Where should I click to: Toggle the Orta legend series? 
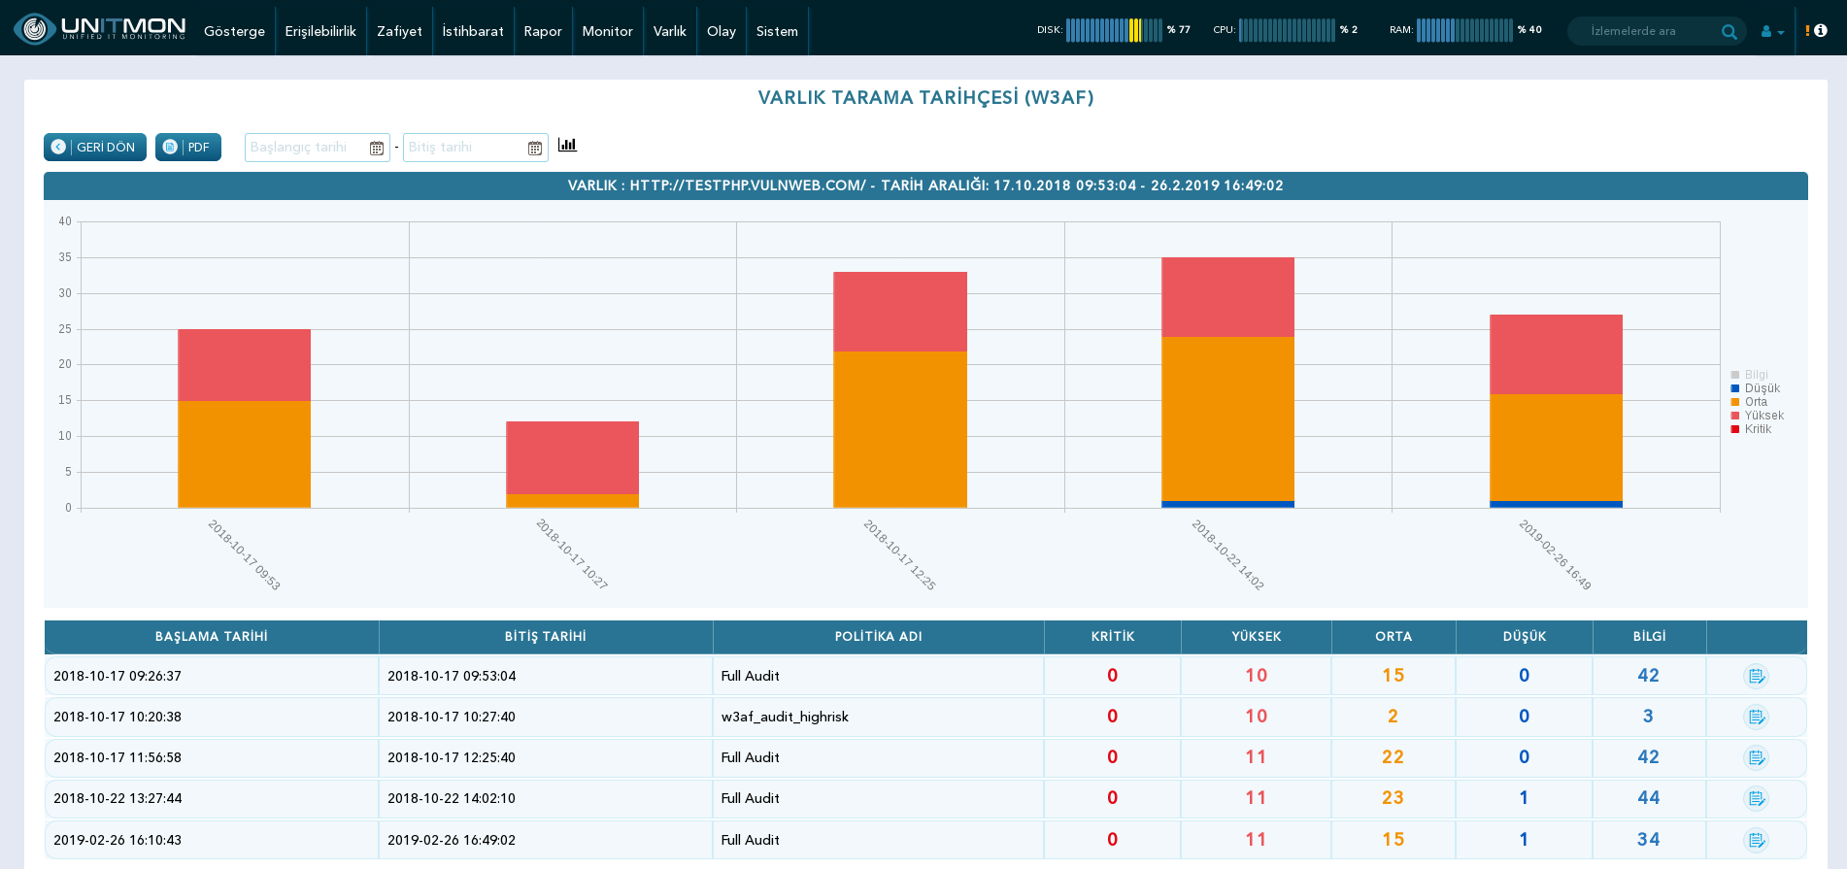tap(1750, 402)
